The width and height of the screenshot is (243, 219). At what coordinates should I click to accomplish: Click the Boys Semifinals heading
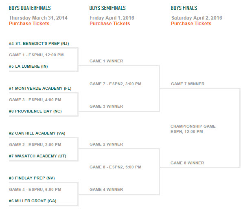107,8
